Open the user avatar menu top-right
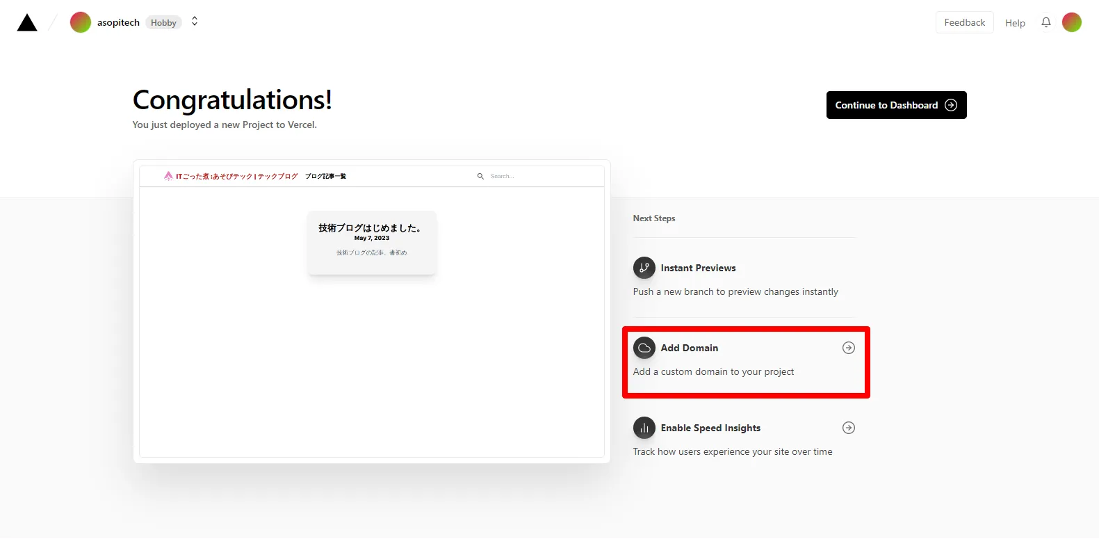1099x539 pixels. (1071, 22)
